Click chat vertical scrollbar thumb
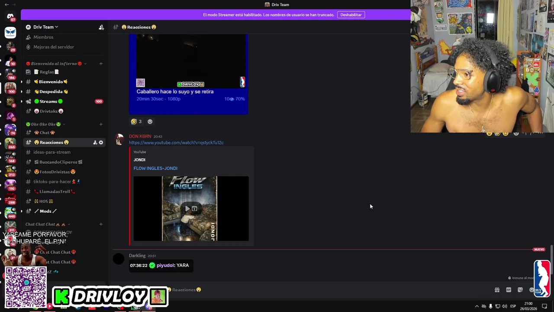The height and width of the screenshot is (312, 554). coord(551,259)
